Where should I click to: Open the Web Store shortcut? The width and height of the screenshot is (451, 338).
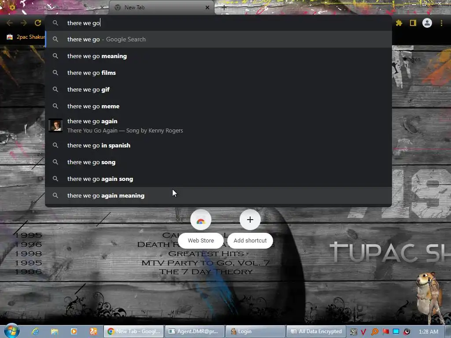(x=201, y=229)
